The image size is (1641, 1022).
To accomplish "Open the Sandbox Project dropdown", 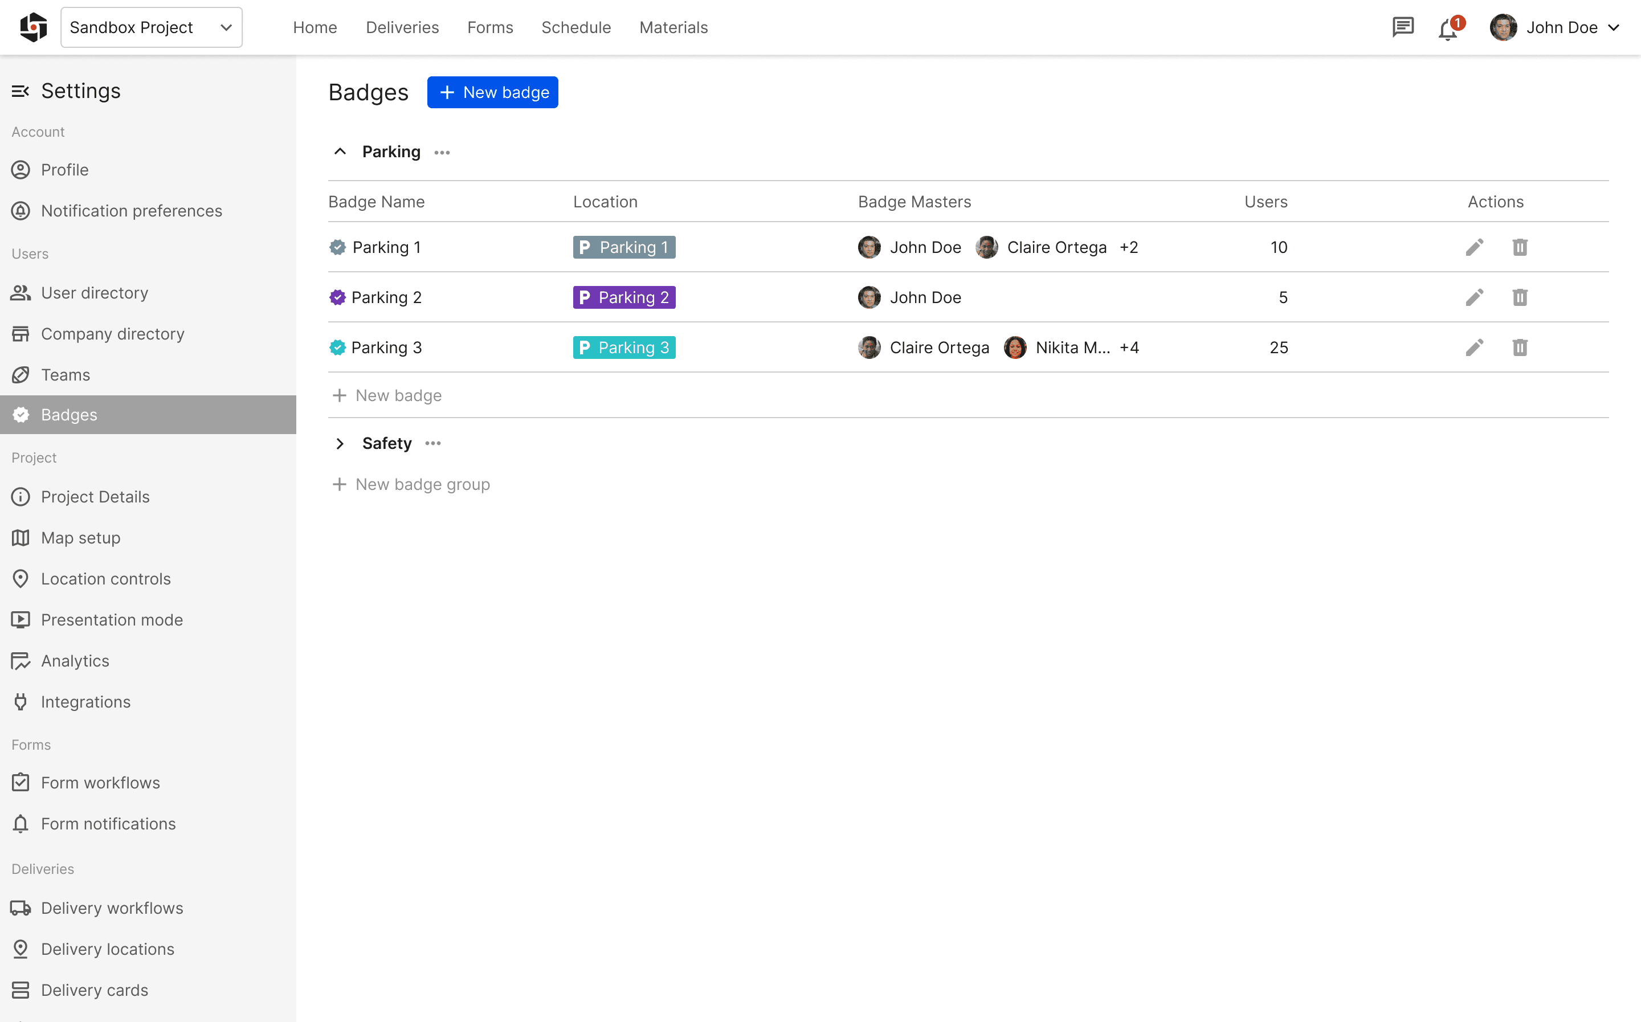I will [x=152, y=28].
